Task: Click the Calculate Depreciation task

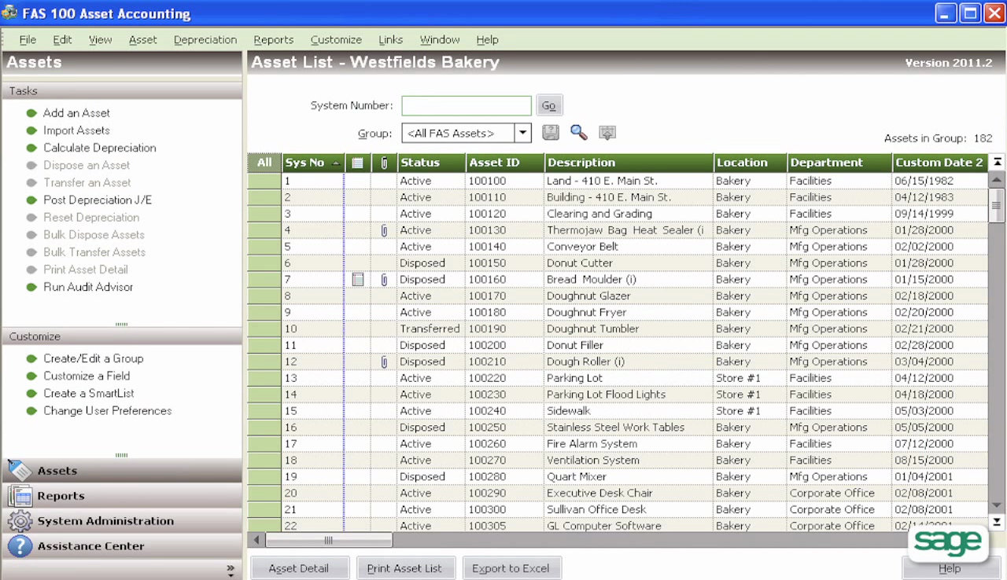Action: (100, 148)
